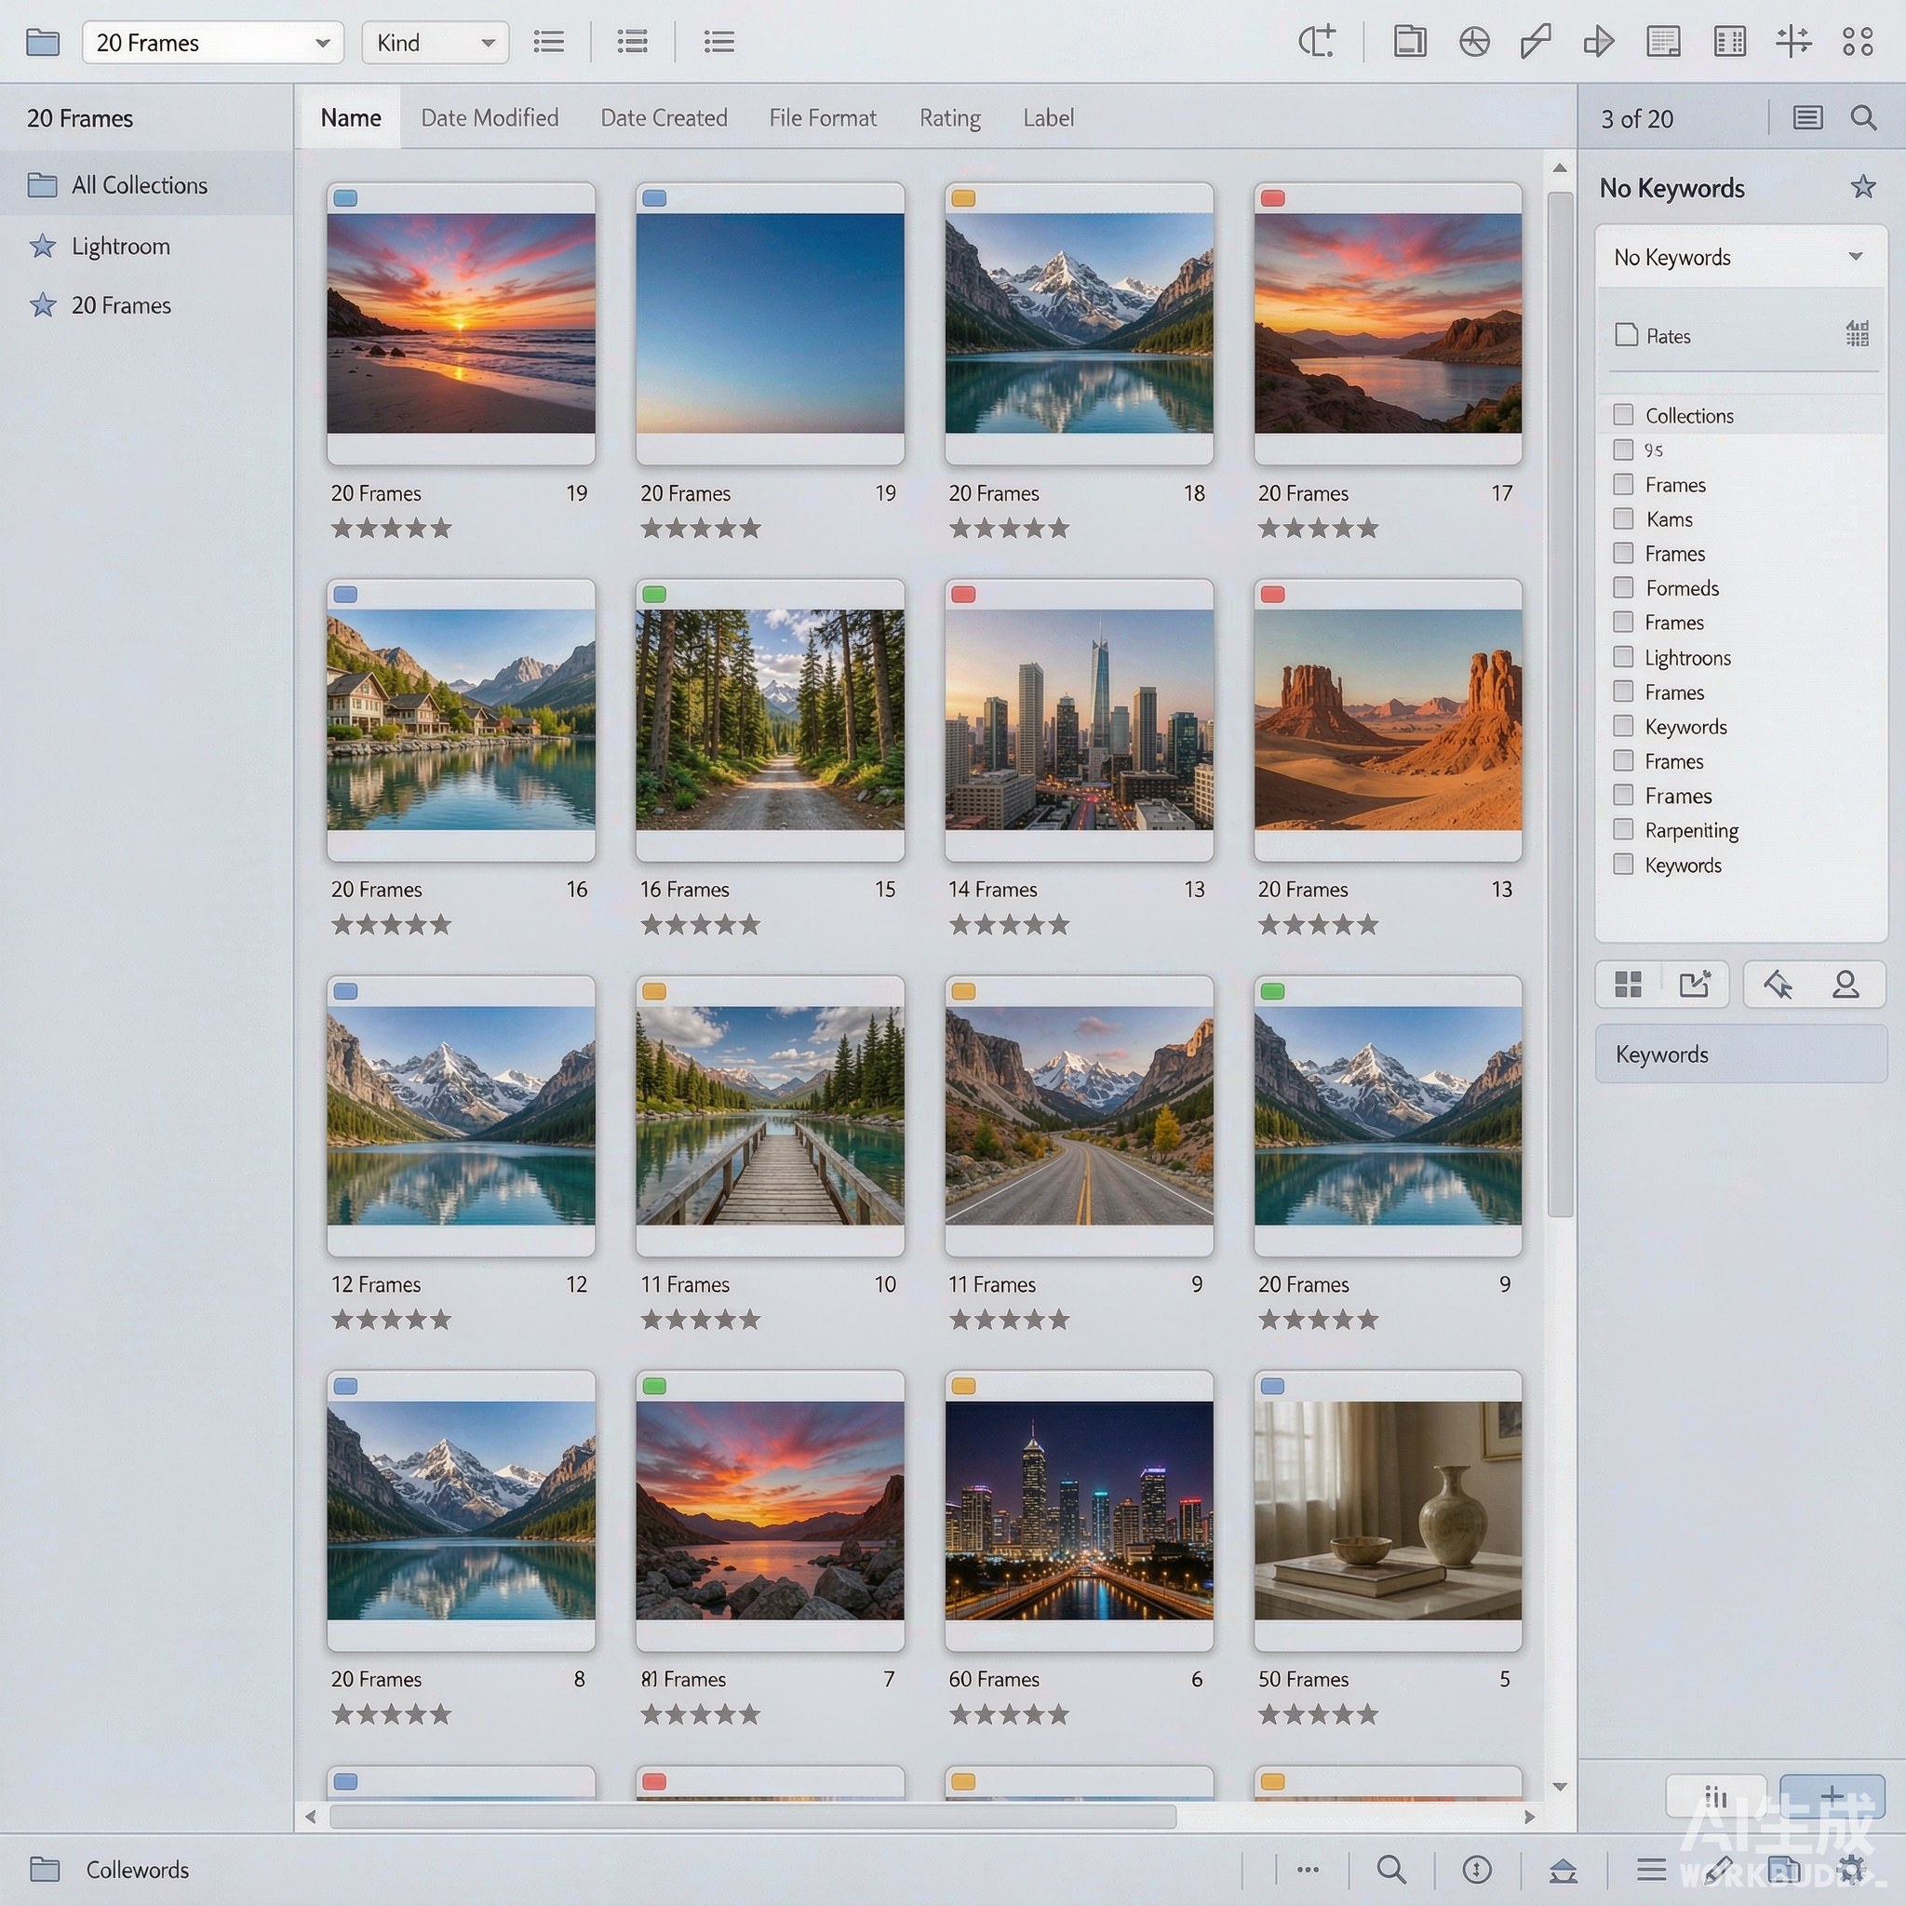Click the four-circles grid icon in toolbar
The height and width of the screenshot is (1906, 1906).
pos(1858,42)
